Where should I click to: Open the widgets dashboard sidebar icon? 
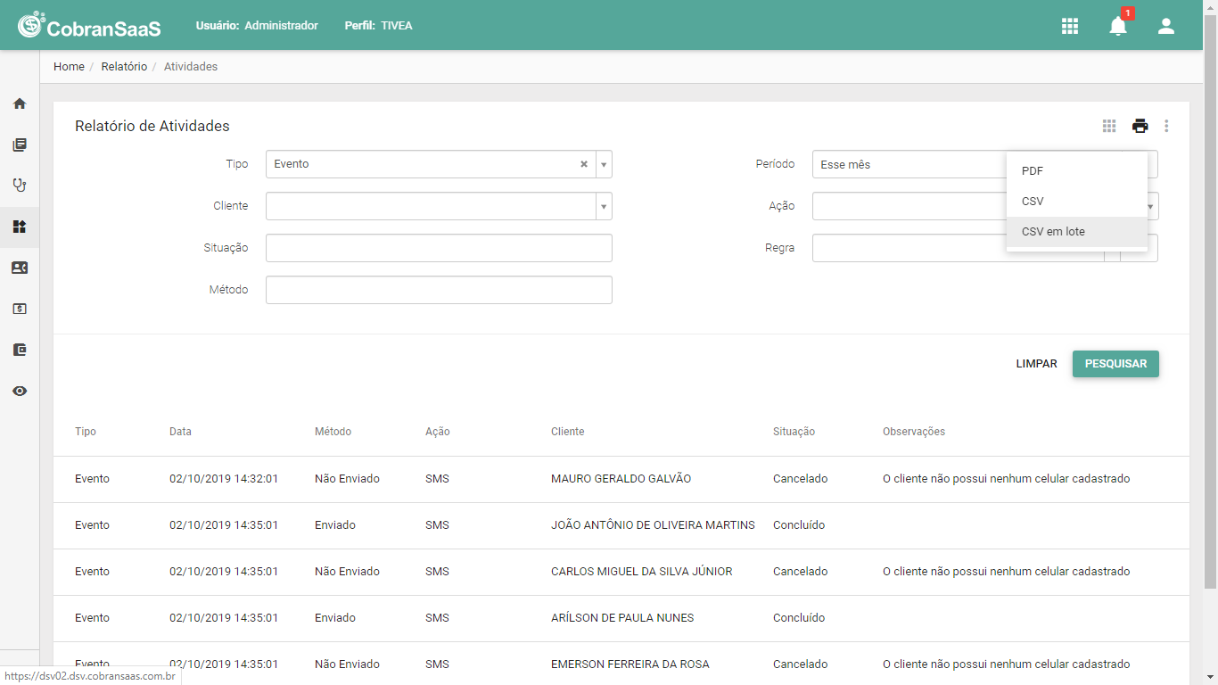coord(20,227)
